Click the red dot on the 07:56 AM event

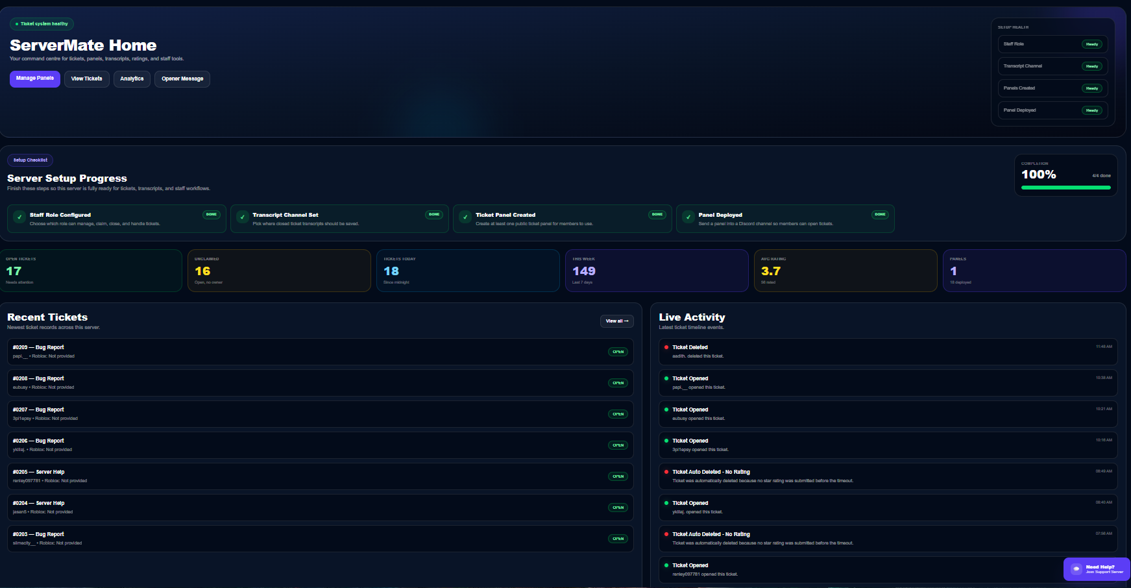tap(666, 534)
